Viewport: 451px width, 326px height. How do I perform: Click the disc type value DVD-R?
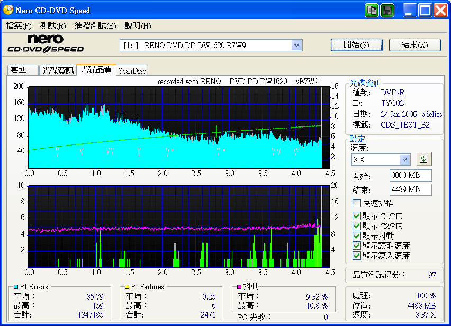pos(392,93)
